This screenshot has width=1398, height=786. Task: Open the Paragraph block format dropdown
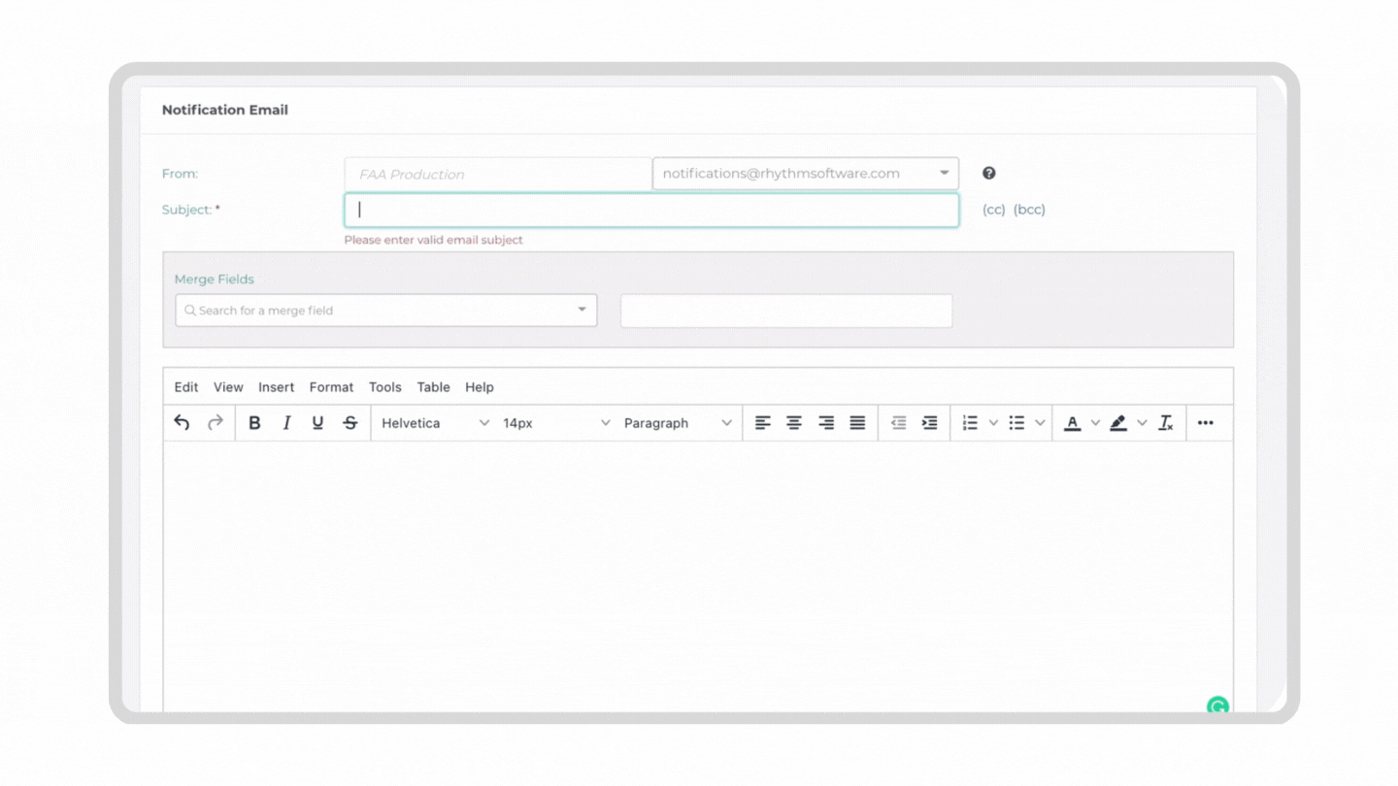pos(677,423)
